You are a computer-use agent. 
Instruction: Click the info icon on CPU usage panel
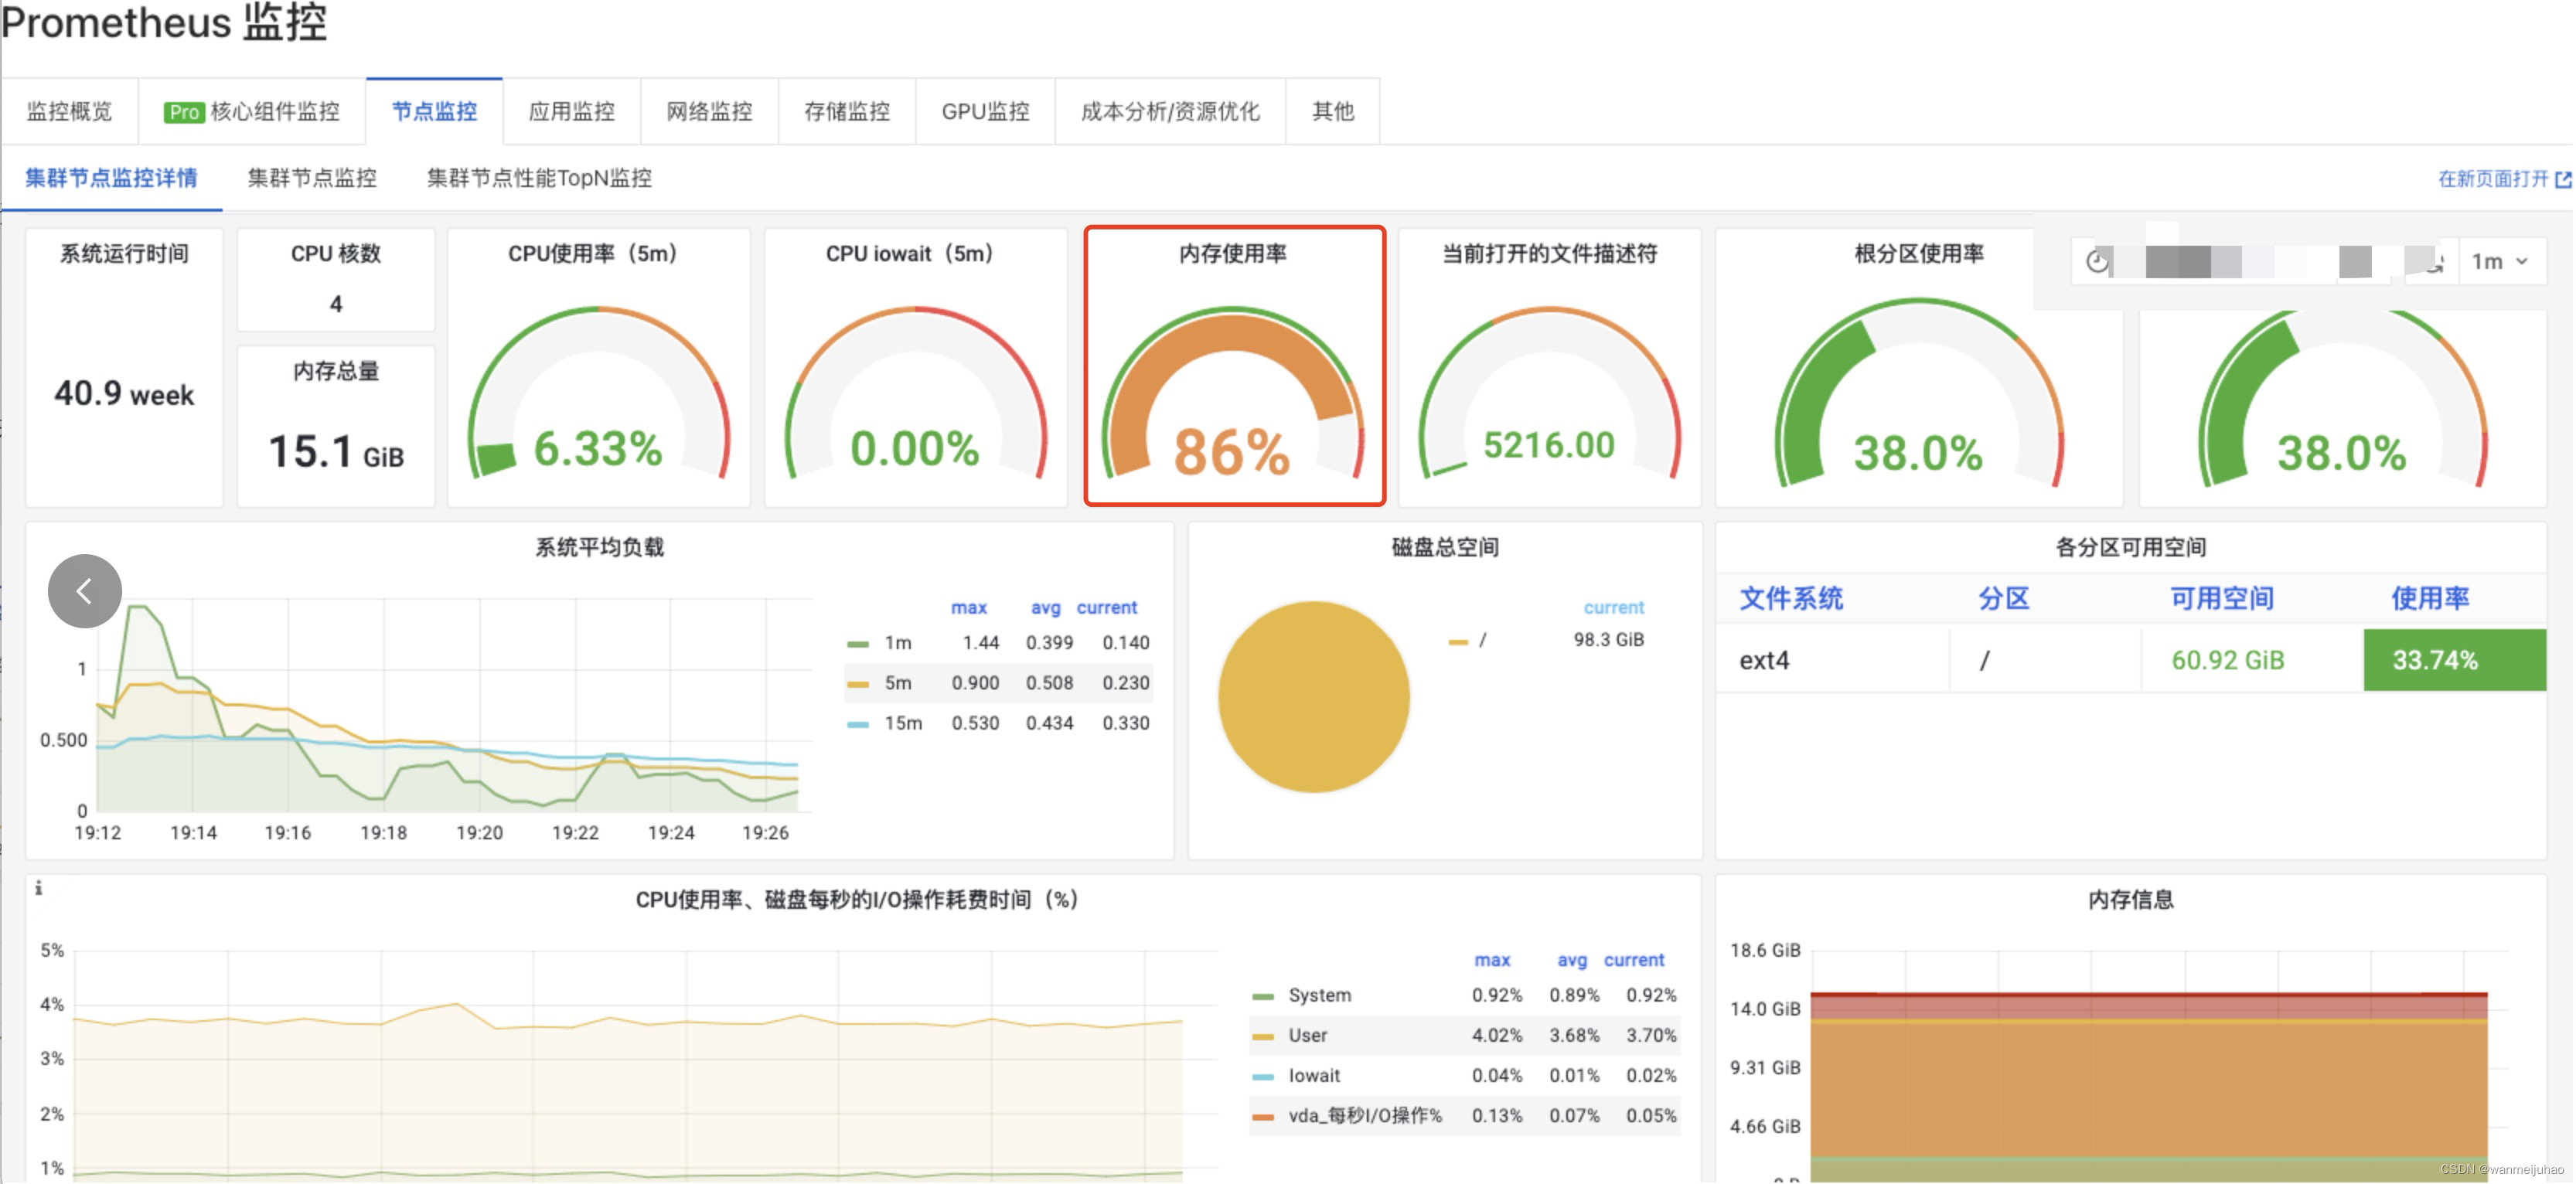tap(38, 888)
